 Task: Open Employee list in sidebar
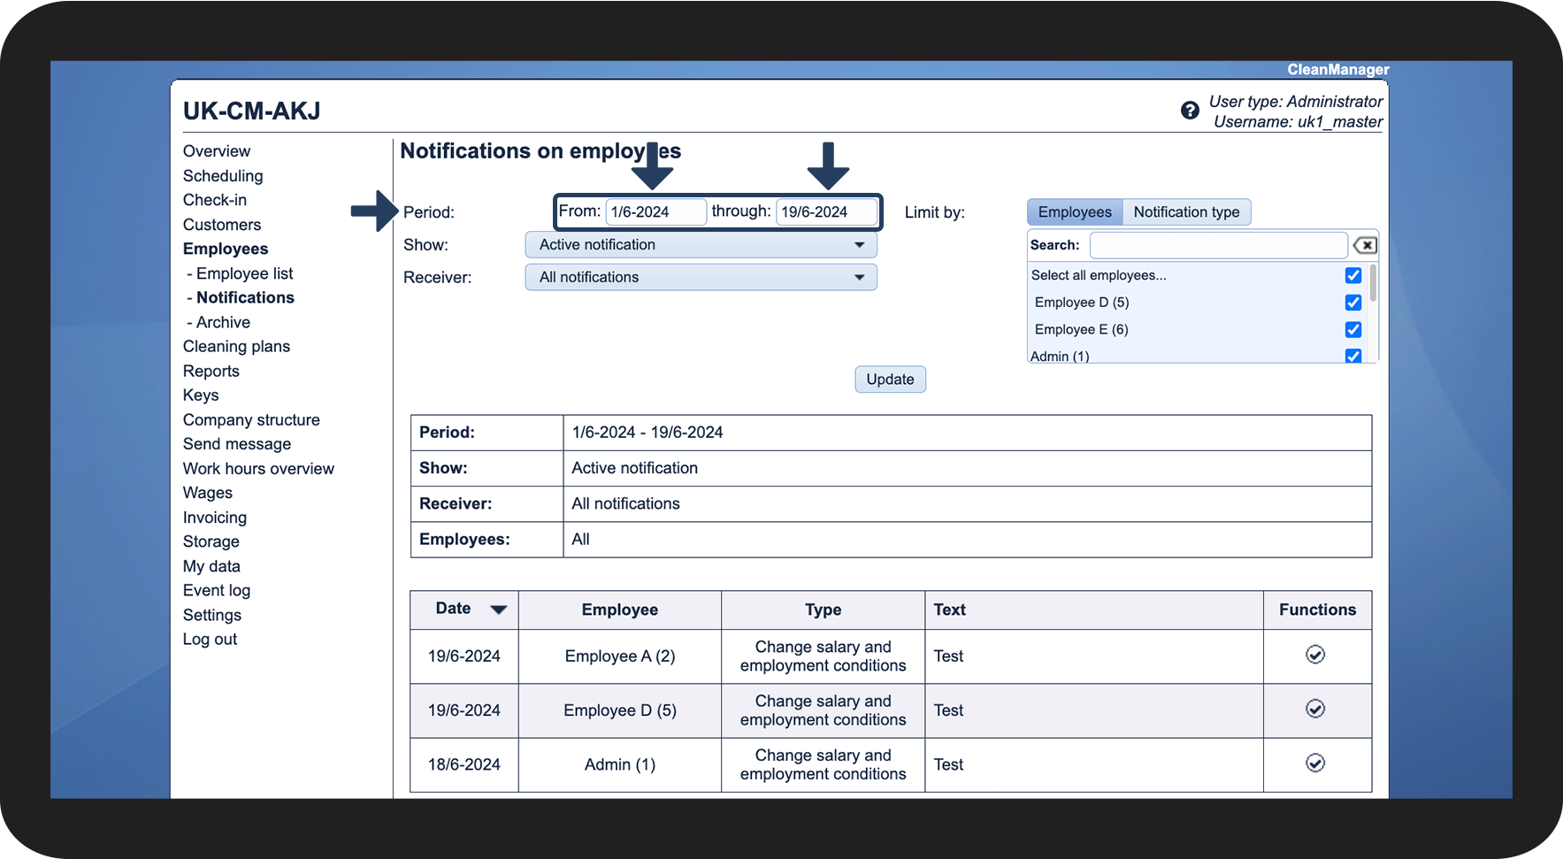coord(244,273)
